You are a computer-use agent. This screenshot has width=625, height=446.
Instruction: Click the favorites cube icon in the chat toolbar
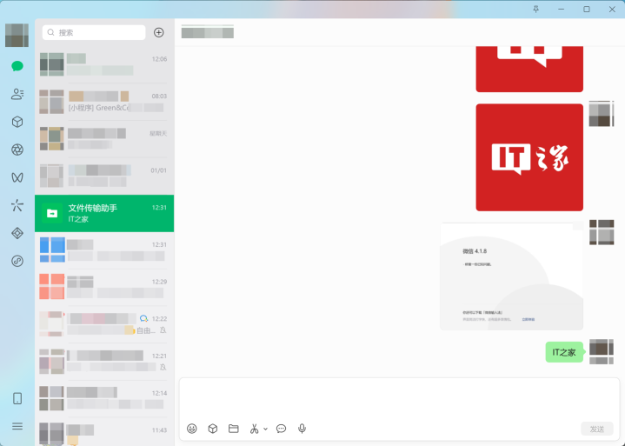pos(213,429)
